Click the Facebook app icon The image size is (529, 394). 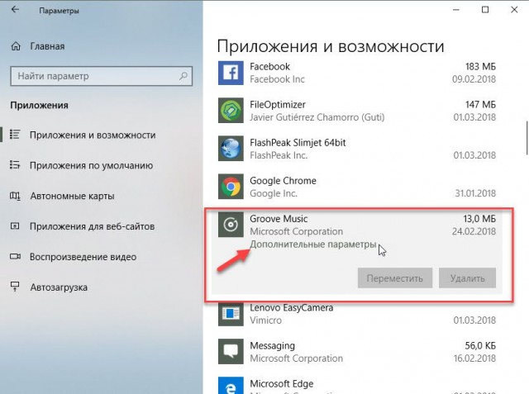coord(229,73)
